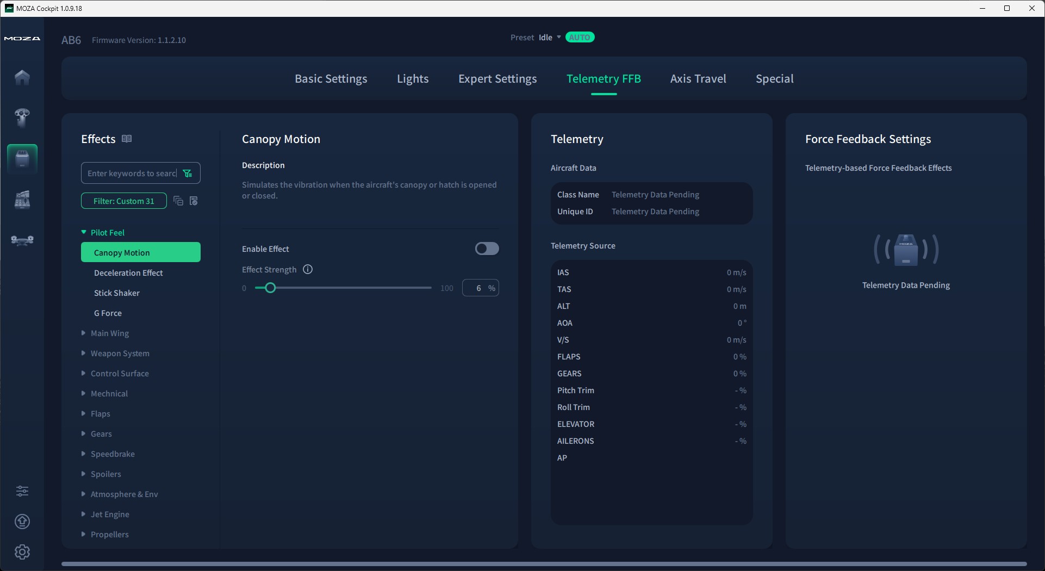1045x571 pixels.
Task: Click the GEARS telemetry source row
Action: 651,374
